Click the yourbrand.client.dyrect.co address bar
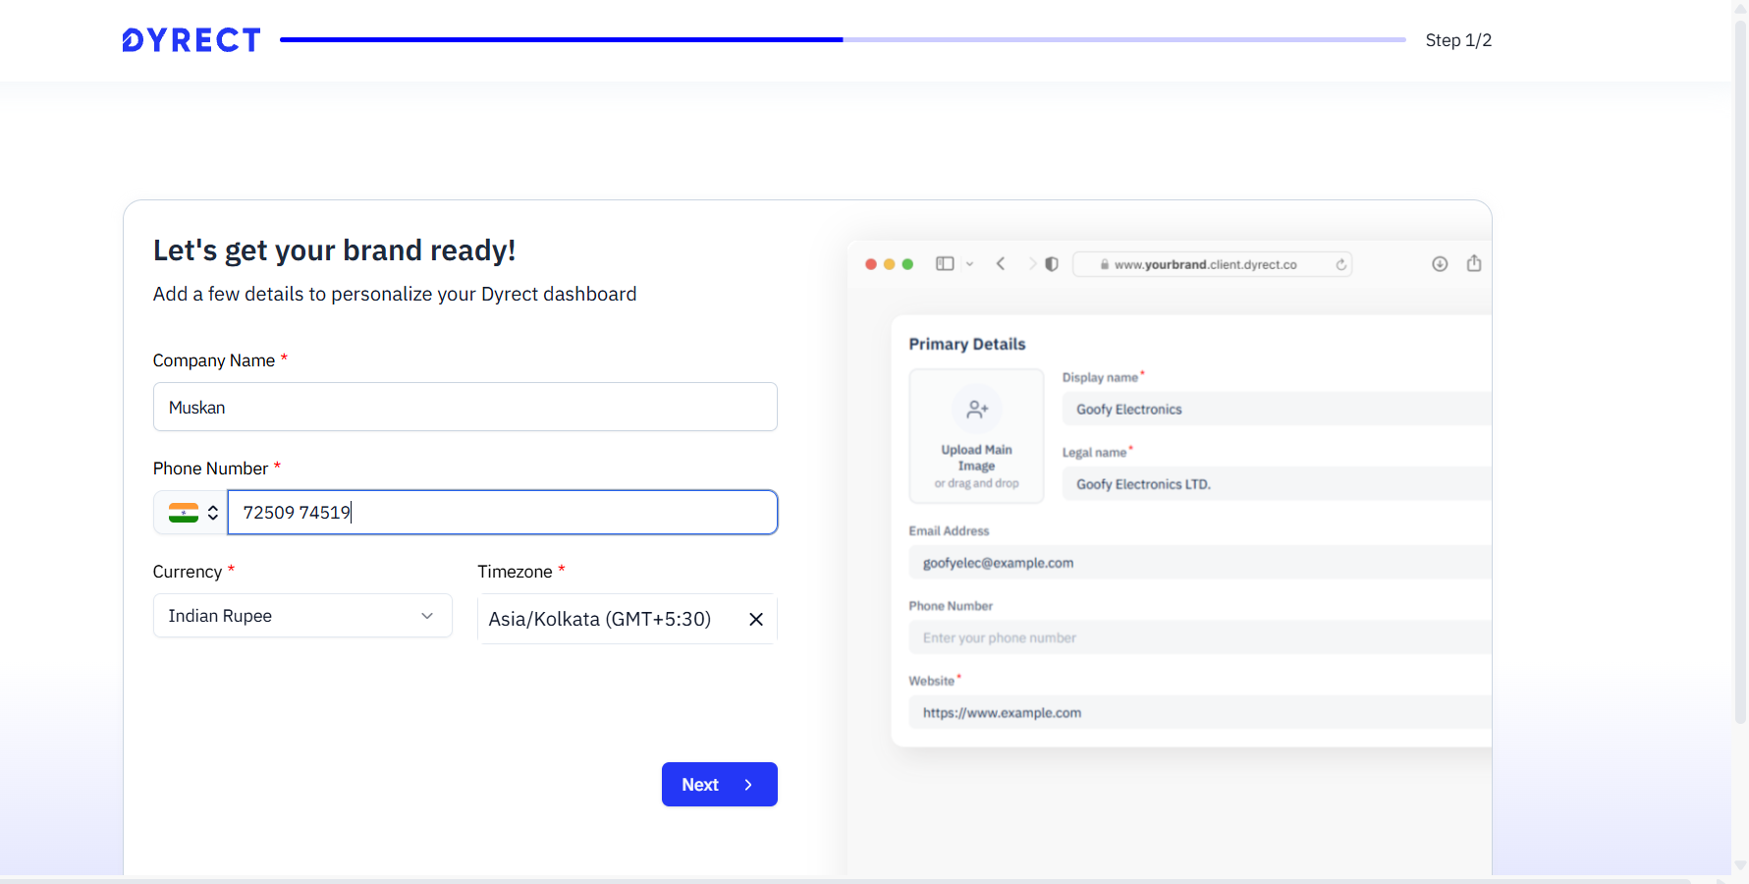Viewport: 1749px width, 884px height. [x=1206, y=264]
